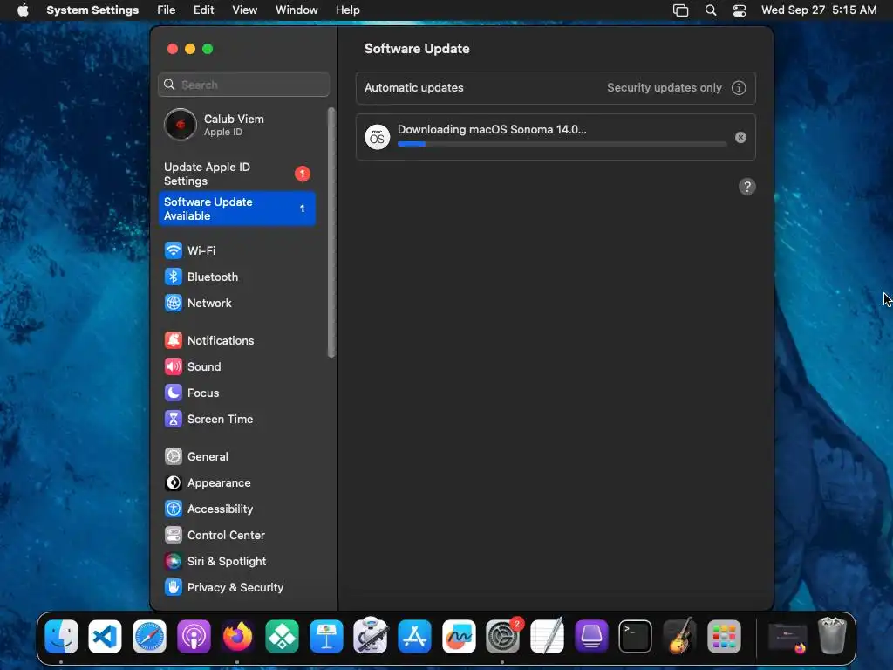Select Software Update Available sidebar item
The image size is (893, 670).
pyautogui.click(x=237, y=209)
